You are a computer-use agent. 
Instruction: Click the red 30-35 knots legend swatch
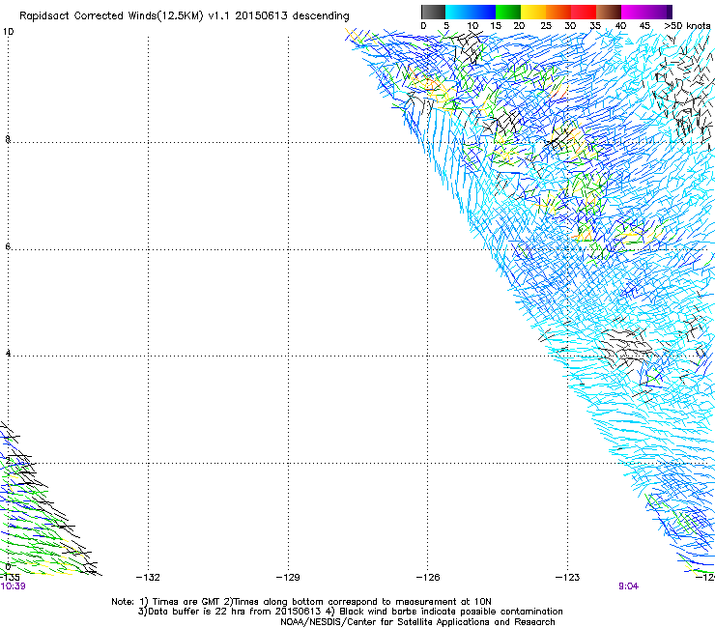584,12
